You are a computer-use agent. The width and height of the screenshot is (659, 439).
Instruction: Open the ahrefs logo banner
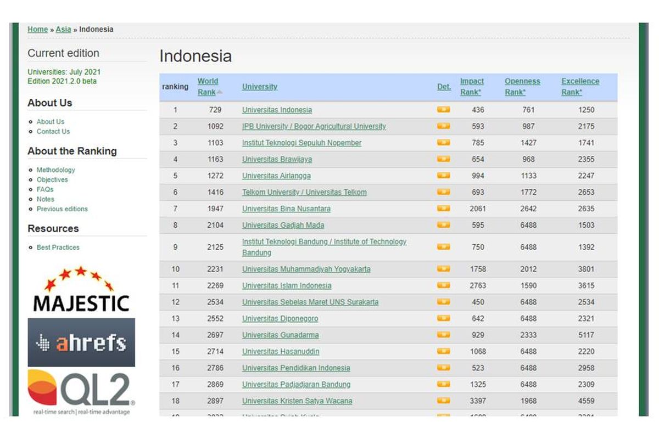[81, 342]
